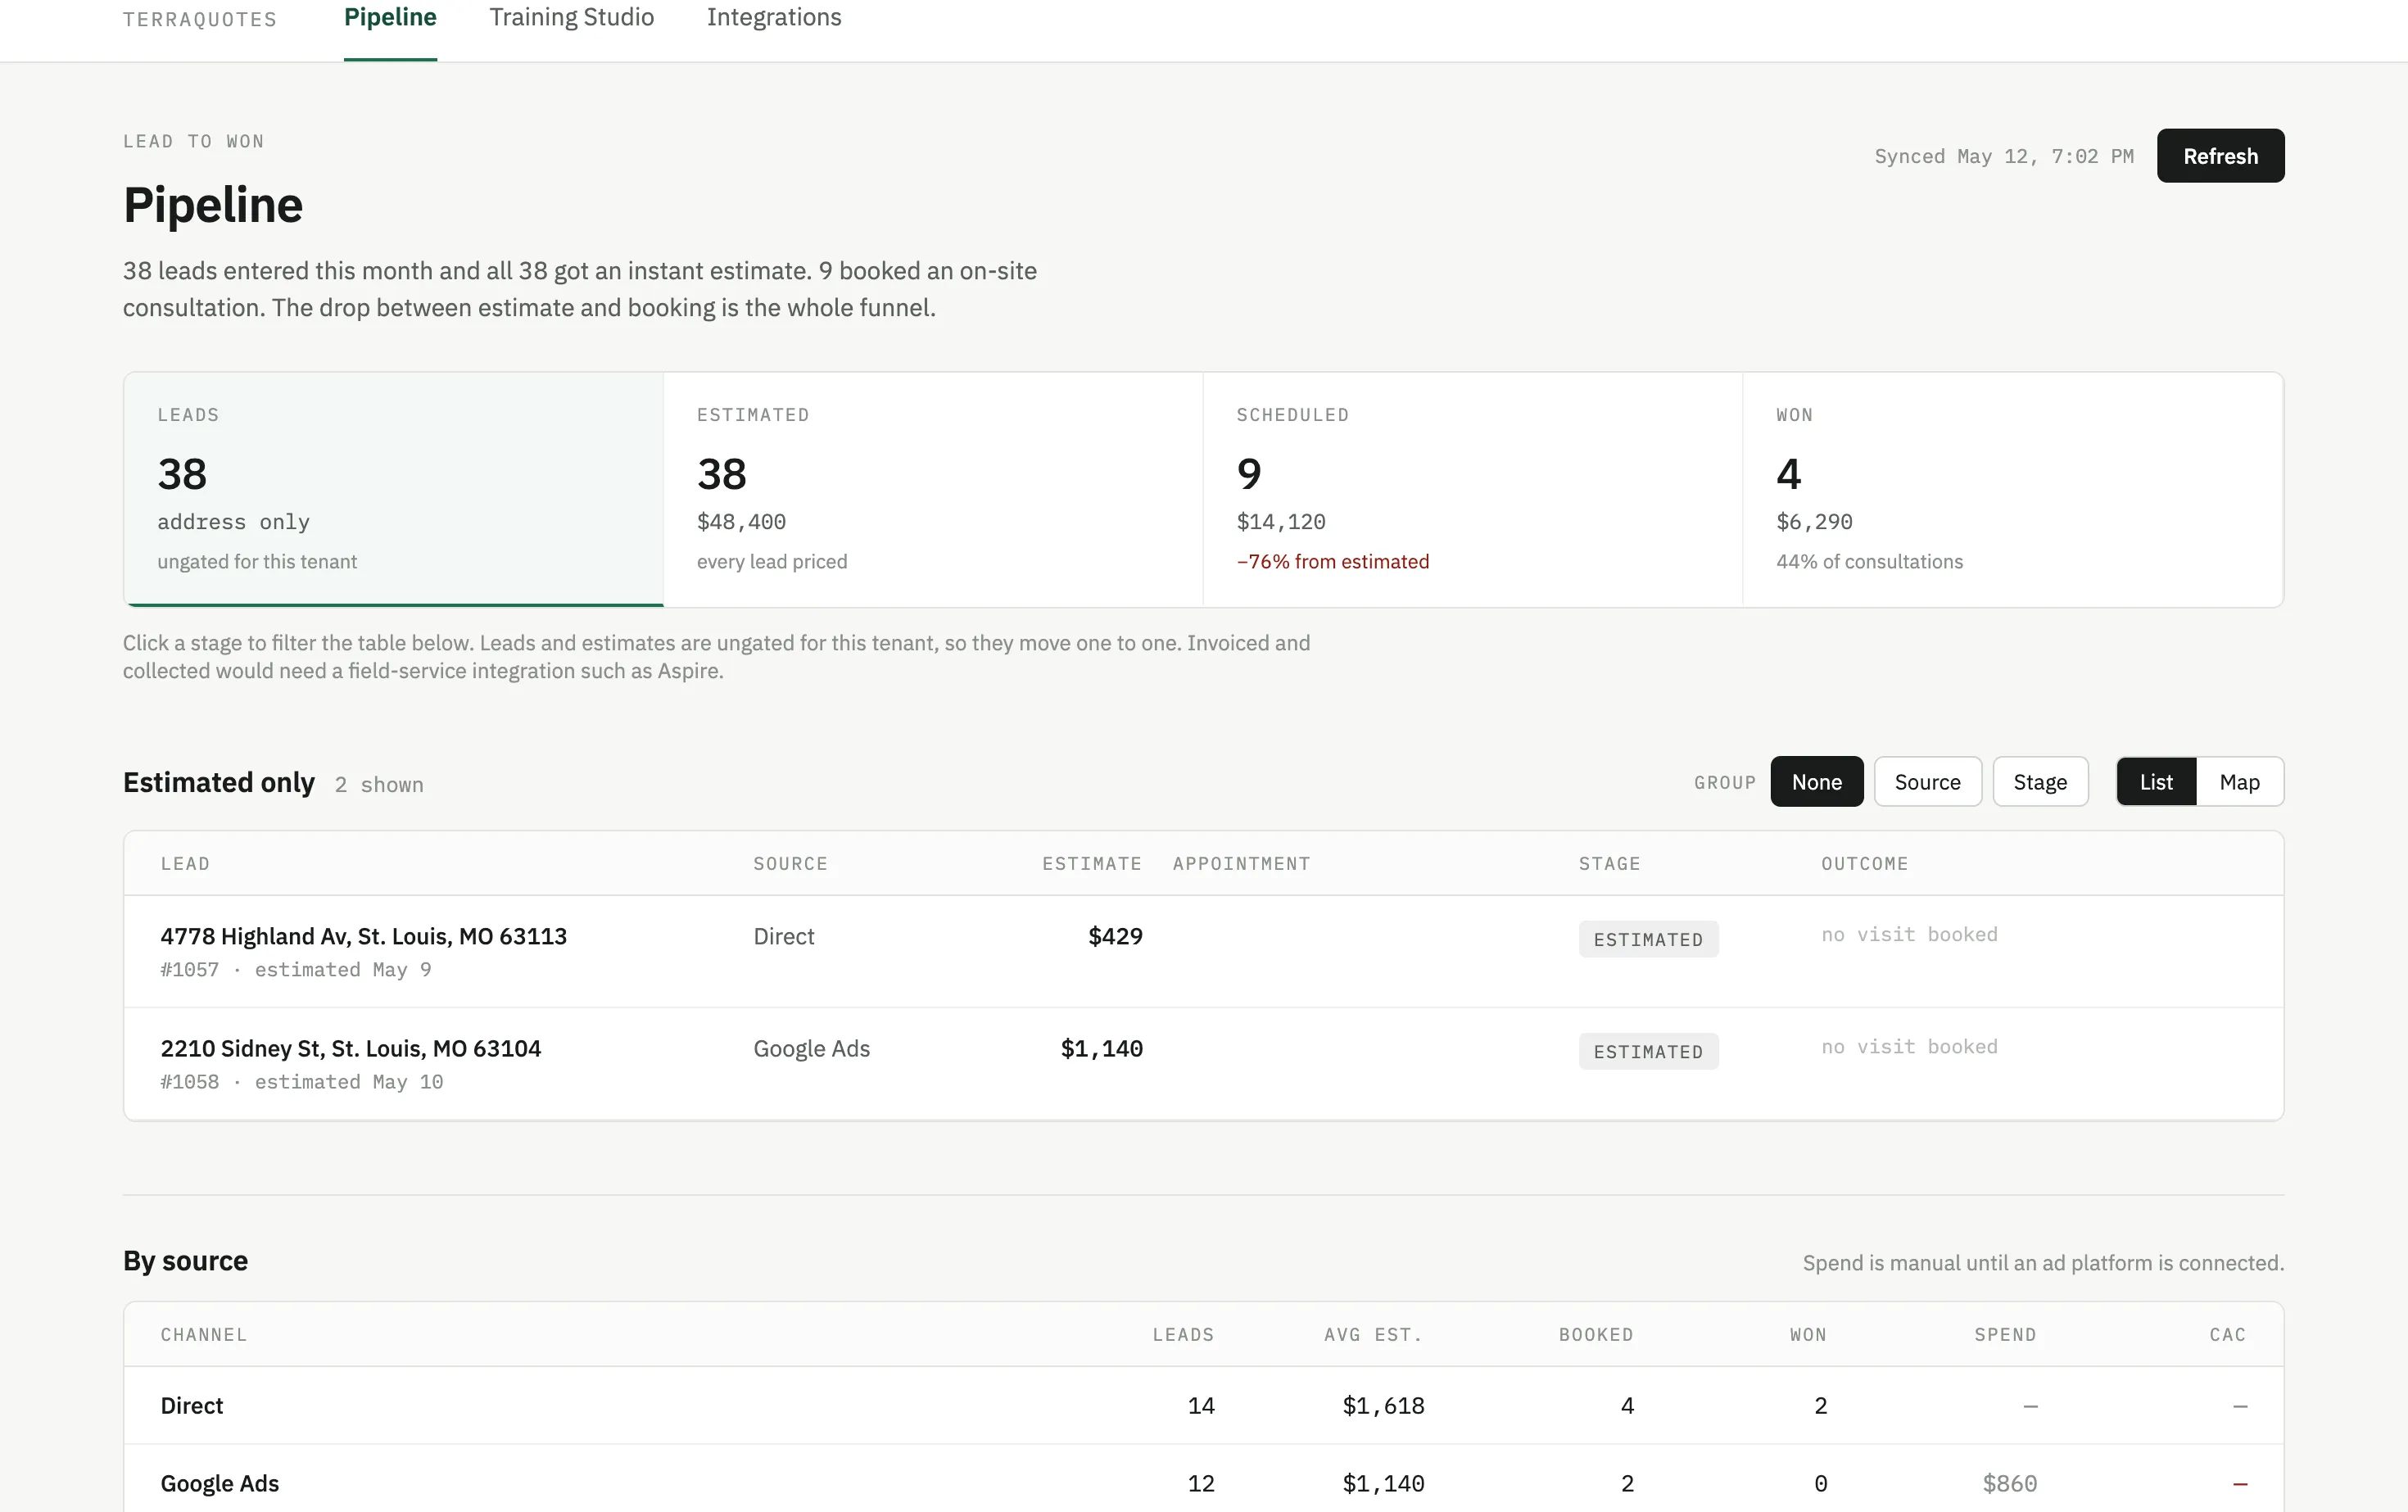Open lead 2210 Sidney St row
Viewport: 2408px width, 1512px height.
[1203, 1064]
